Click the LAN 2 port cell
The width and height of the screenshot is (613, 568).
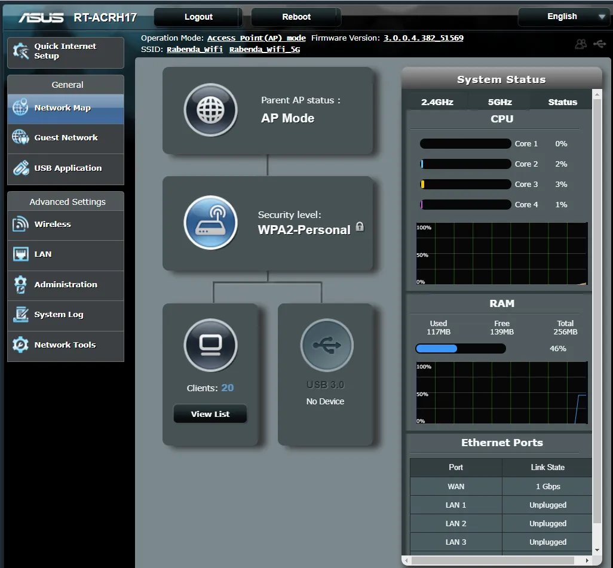[x=456, y=523]
